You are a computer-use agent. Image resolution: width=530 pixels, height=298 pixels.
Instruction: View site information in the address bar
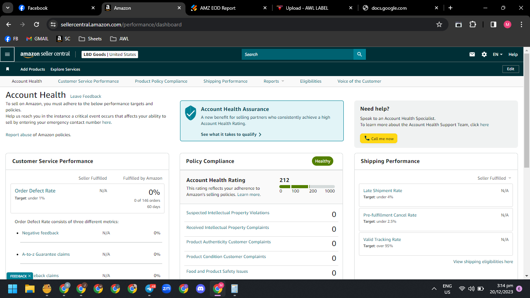pos(54,24)
